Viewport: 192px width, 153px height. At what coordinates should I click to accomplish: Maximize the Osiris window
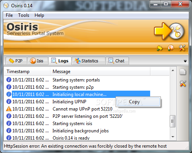point(166,4)
